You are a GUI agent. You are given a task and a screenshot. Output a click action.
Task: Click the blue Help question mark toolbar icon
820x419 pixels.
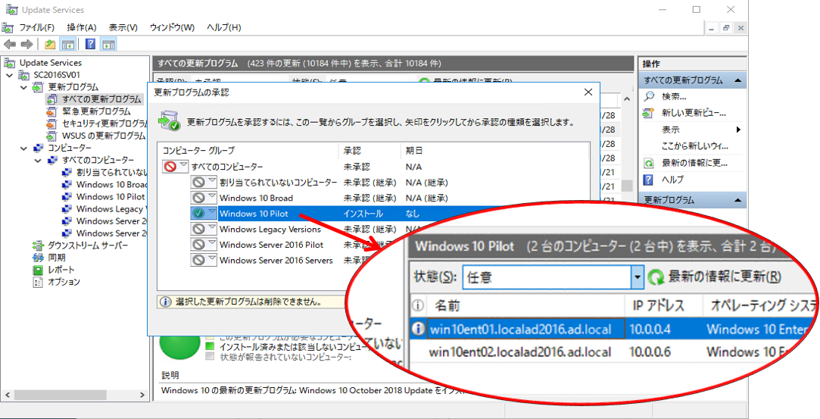click(x=90, y=45)
